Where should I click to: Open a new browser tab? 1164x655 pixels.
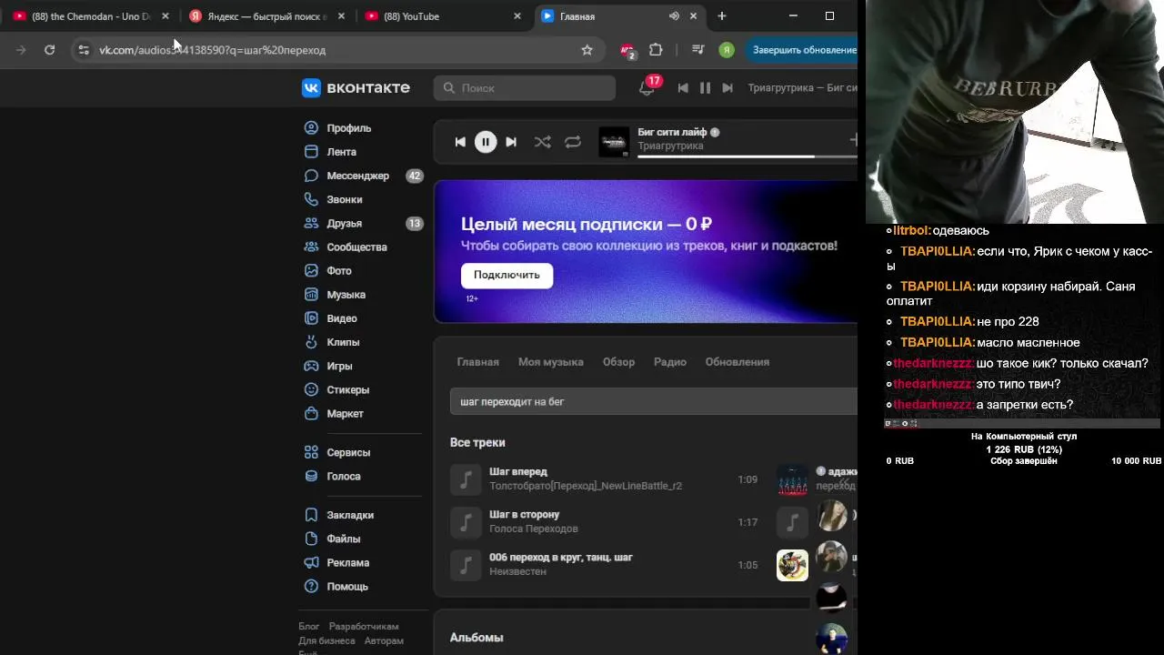click(722, 16)
